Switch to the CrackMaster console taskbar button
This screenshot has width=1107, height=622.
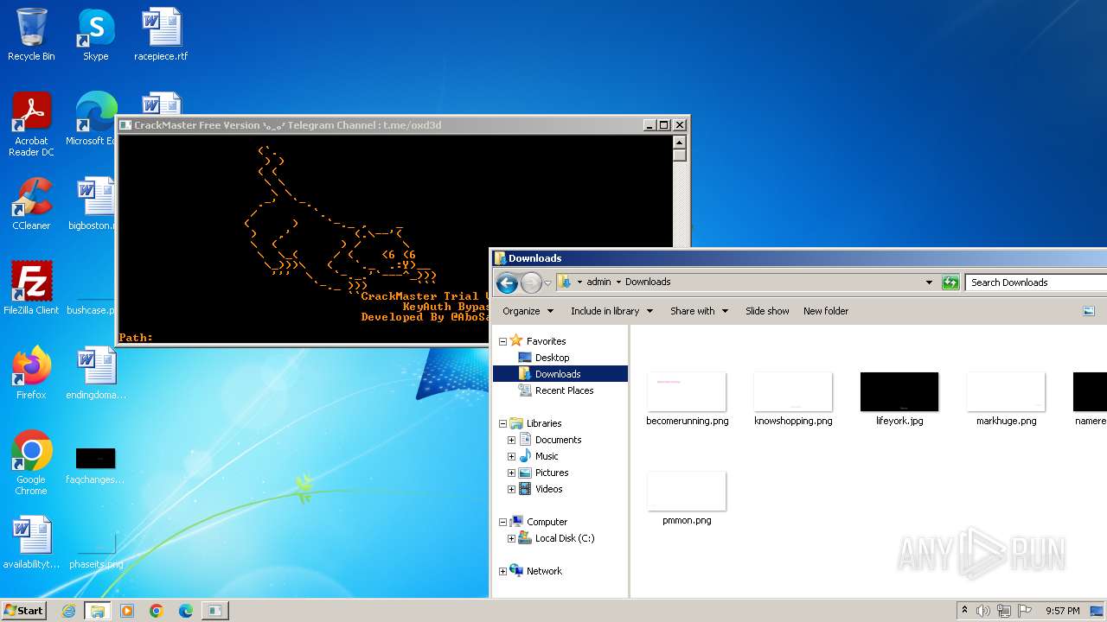[x=215, y=611]
